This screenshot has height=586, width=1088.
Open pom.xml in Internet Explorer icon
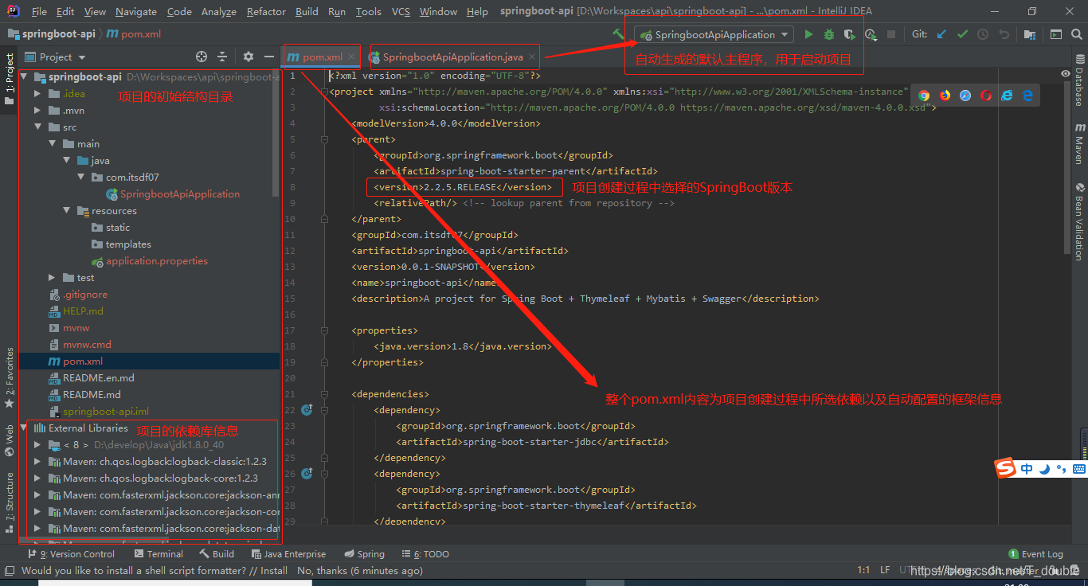[1007, 95]
